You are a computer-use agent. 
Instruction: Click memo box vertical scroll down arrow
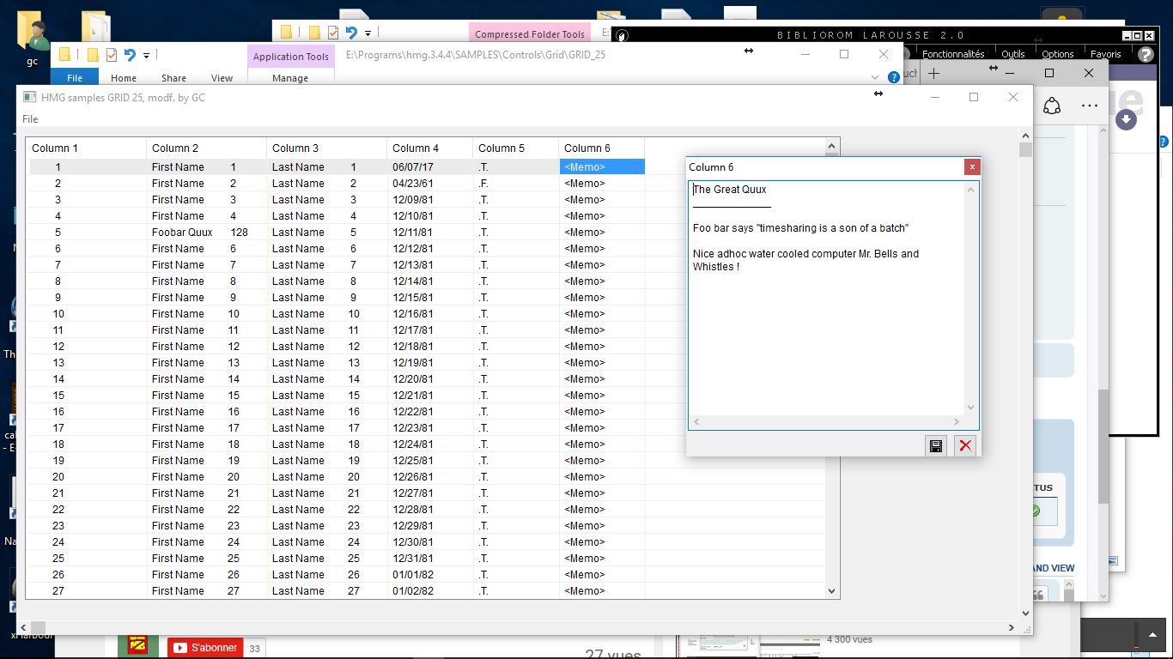click(x=971, y=408)
